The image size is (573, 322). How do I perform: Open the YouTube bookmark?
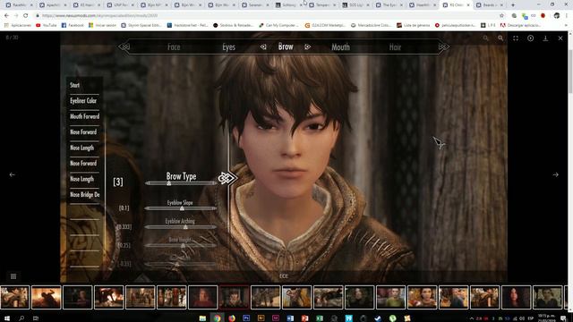click(x=47, y=25)
